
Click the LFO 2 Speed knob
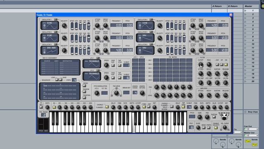tap(106, 77)
